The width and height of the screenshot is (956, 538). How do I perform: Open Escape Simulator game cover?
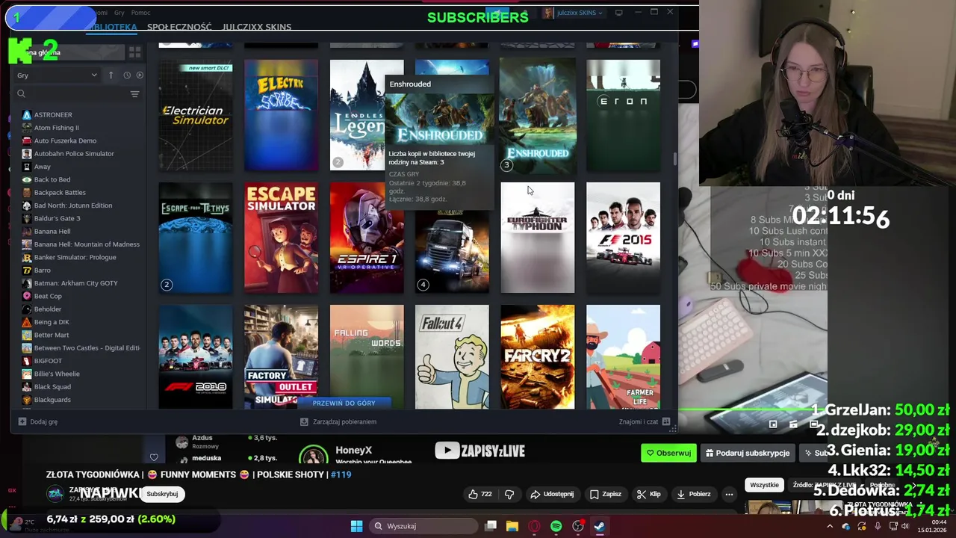click(x=281, y=238)
